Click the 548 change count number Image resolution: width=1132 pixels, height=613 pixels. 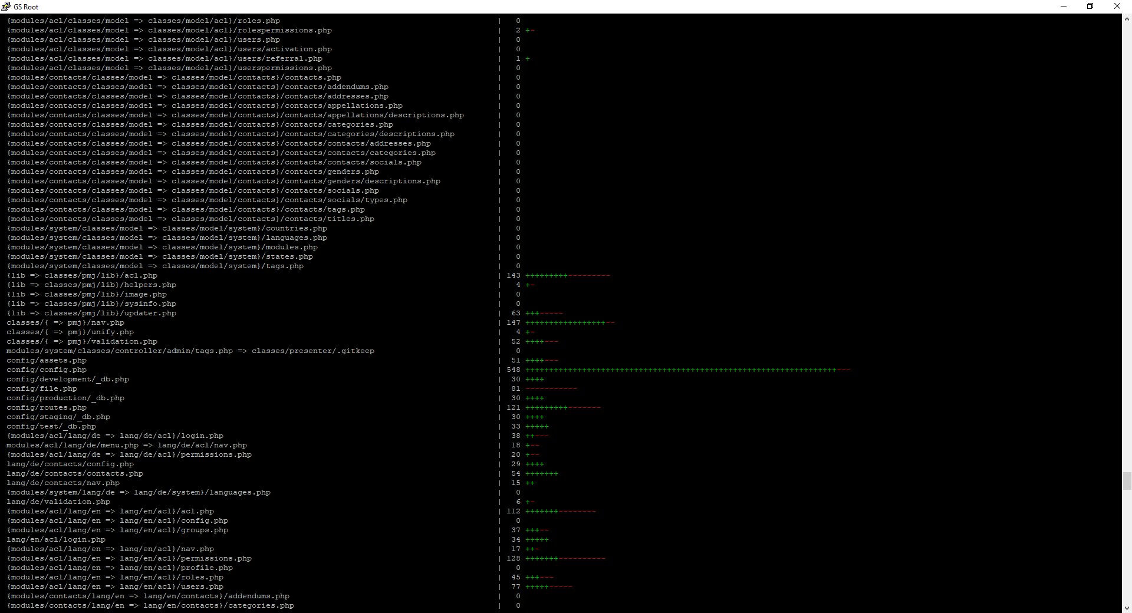point(513,370)
